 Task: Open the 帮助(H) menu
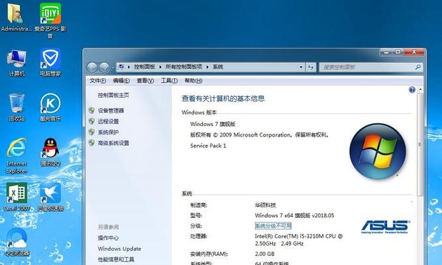[193, 81]
